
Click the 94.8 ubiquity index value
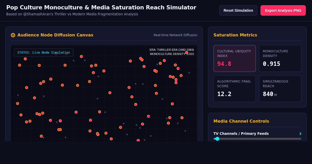[x=224, y=64]
